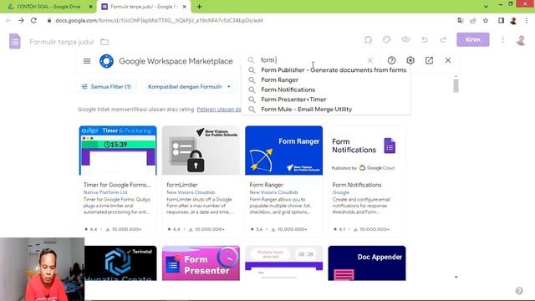
Task: Bookmark this page with the star
Action: (x=486, y=20)
